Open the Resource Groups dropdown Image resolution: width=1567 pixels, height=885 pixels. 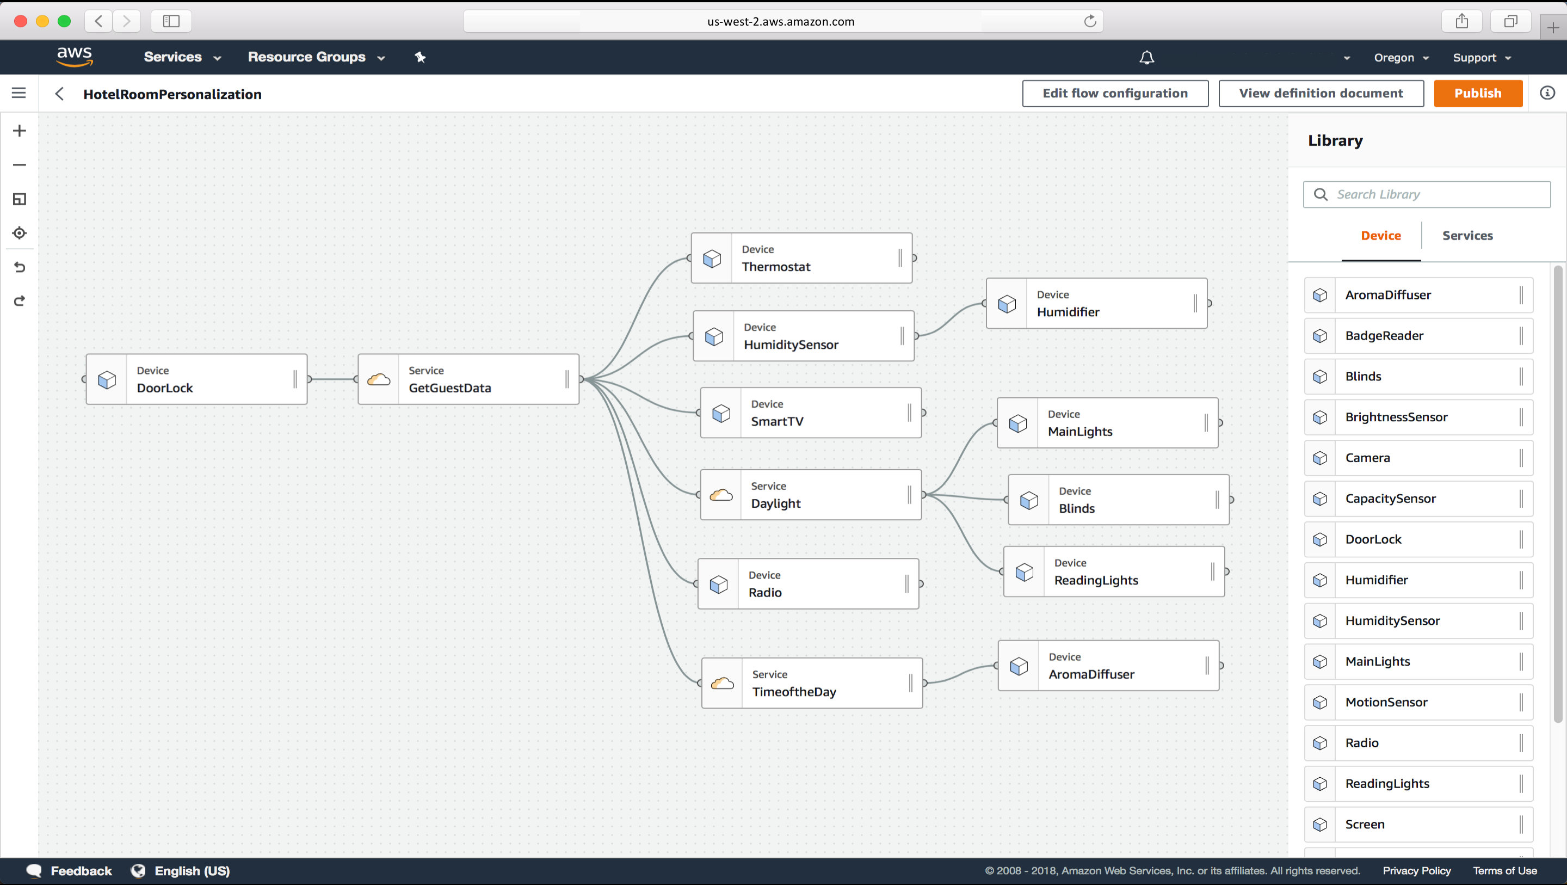click(316, 57)
